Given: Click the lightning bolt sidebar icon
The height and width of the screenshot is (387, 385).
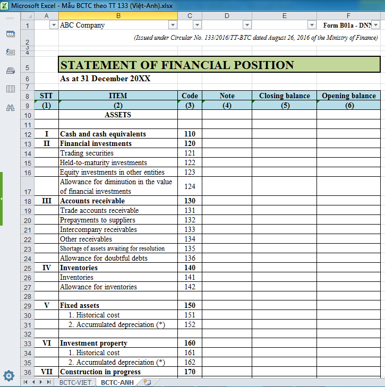Looking at the screenshot, I should [x=10, y=52].
